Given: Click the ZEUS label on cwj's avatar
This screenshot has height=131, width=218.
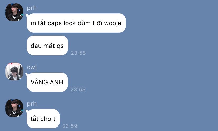Looking at the screenshot, I should [x=11, y=64].
